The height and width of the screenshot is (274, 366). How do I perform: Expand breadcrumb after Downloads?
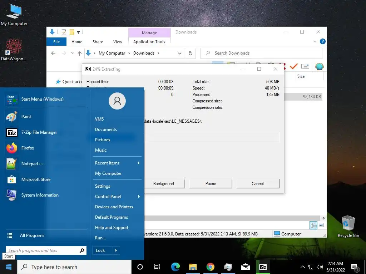pos(158,53)
